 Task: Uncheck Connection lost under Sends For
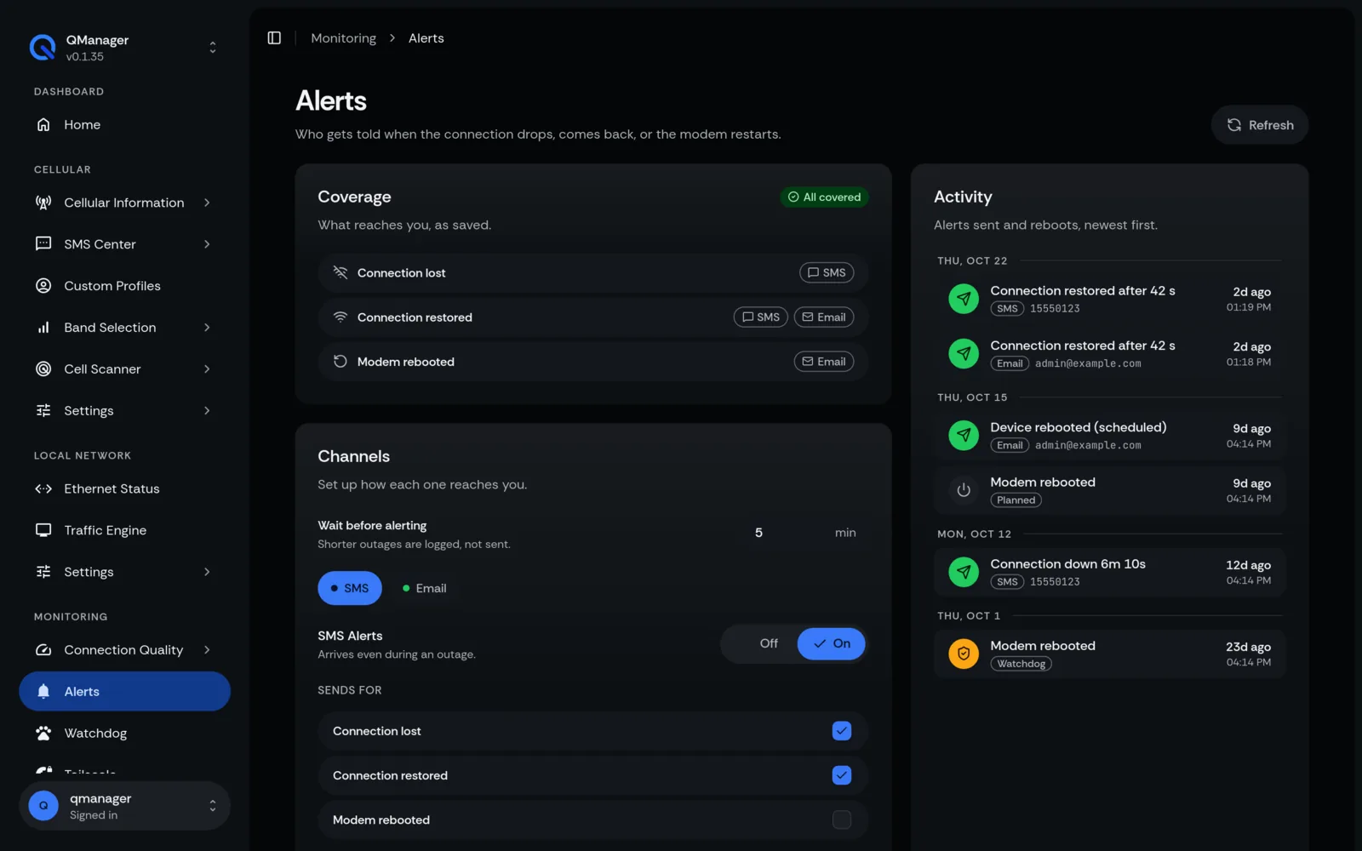pos(842,731)
